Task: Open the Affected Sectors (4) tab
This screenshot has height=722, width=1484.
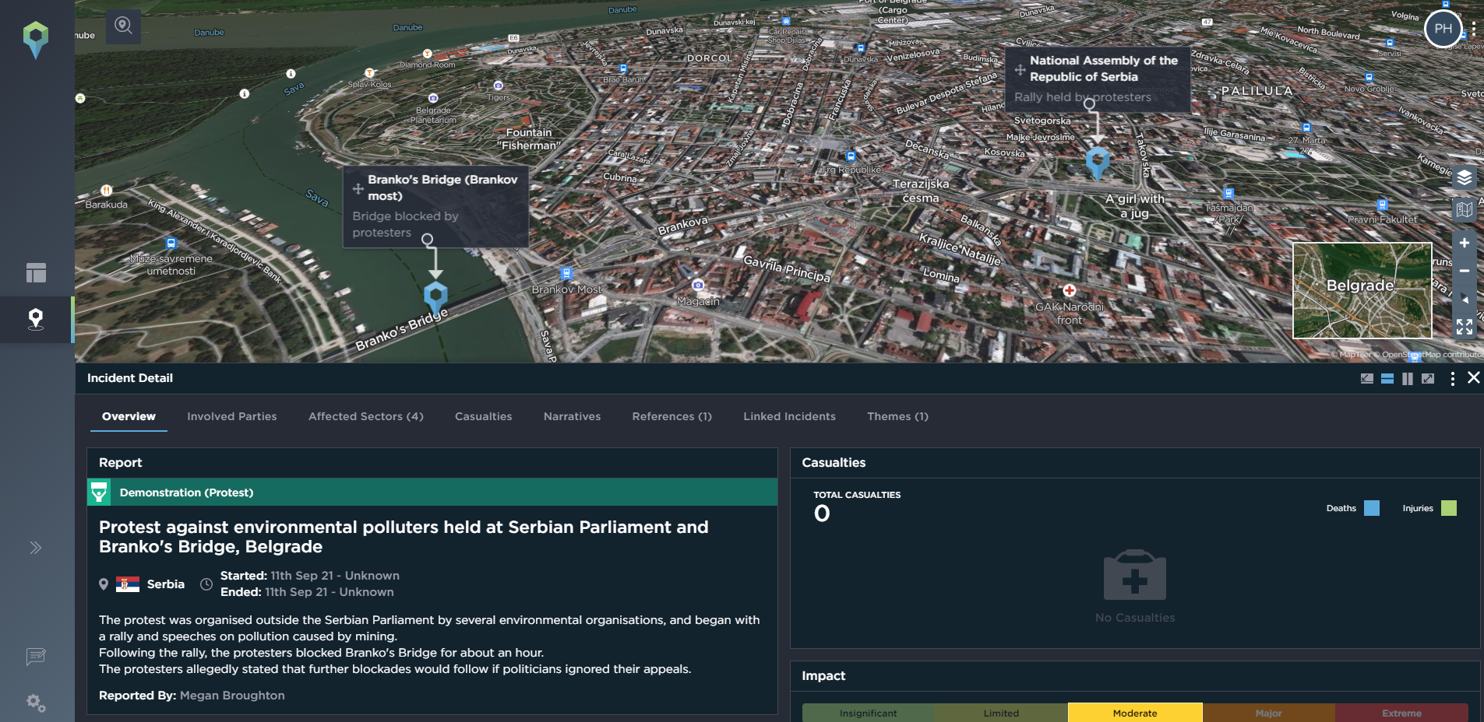Action: 366,416
